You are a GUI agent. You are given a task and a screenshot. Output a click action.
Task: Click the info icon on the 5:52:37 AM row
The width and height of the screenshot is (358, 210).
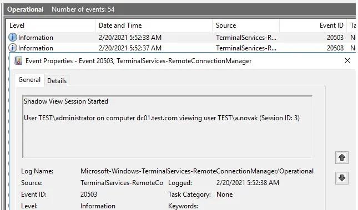tap(13, 48)
